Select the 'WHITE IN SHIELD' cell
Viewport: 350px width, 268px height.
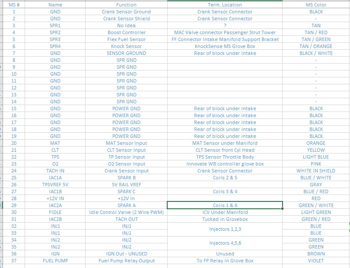(x=316, y=171)
